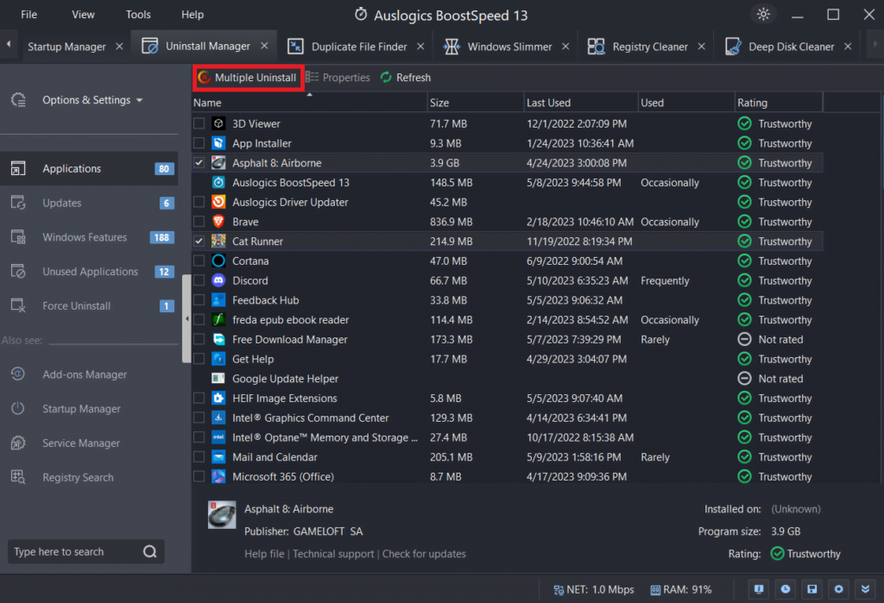This screenshot has width=884, height=603.
Task: Open the Tools menu
Action: pyautogui.click(x=137, y=14)
